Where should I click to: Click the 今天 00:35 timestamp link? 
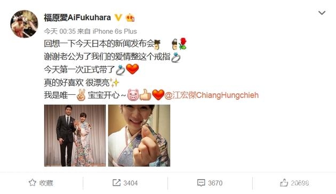[60, 31]
